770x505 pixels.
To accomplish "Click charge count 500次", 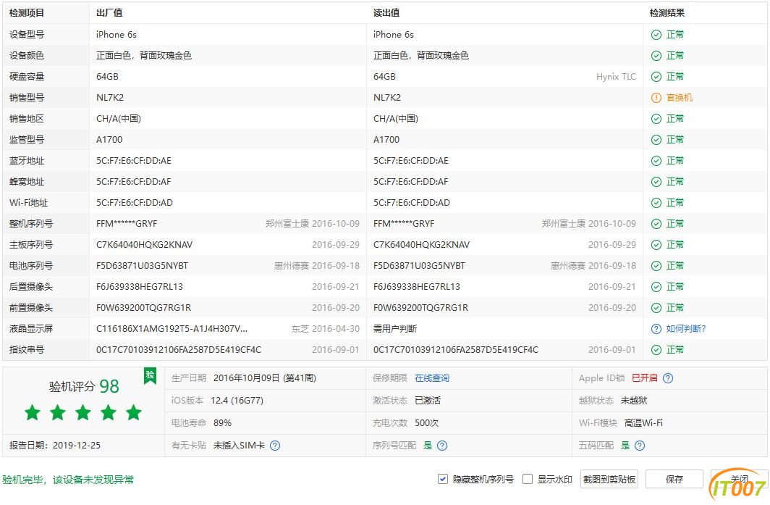I will (426, 423).
